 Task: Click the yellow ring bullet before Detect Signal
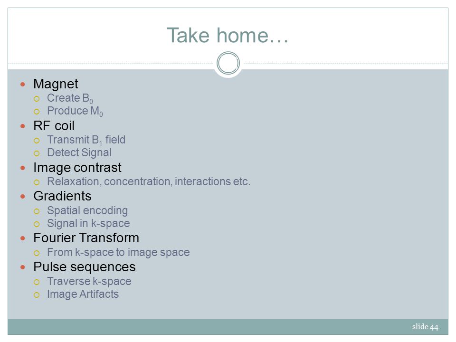coord(37,153)
